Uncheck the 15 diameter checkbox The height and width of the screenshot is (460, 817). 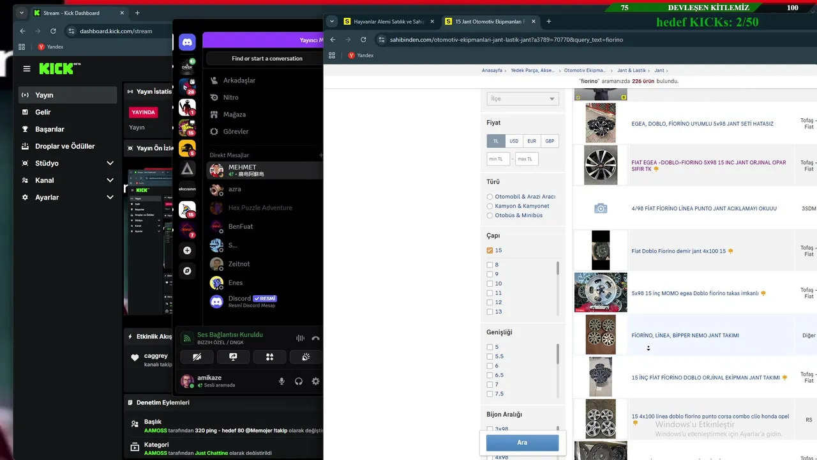(490, 250)
